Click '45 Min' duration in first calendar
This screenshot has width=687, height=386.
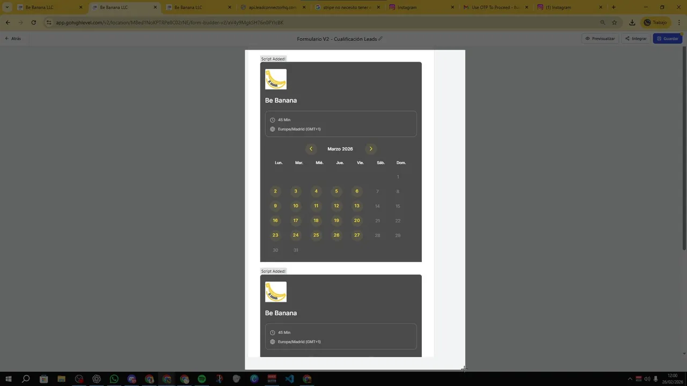pos(284,120)
